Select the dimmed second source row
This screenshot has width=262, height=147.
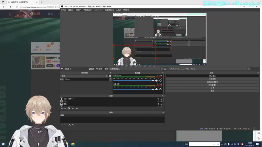109,101
